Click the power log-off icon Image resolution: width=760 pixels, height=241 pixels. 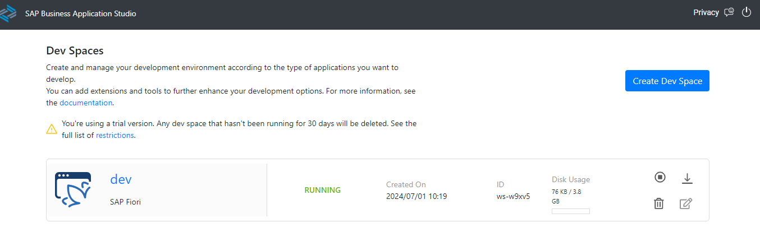point(747,12)
